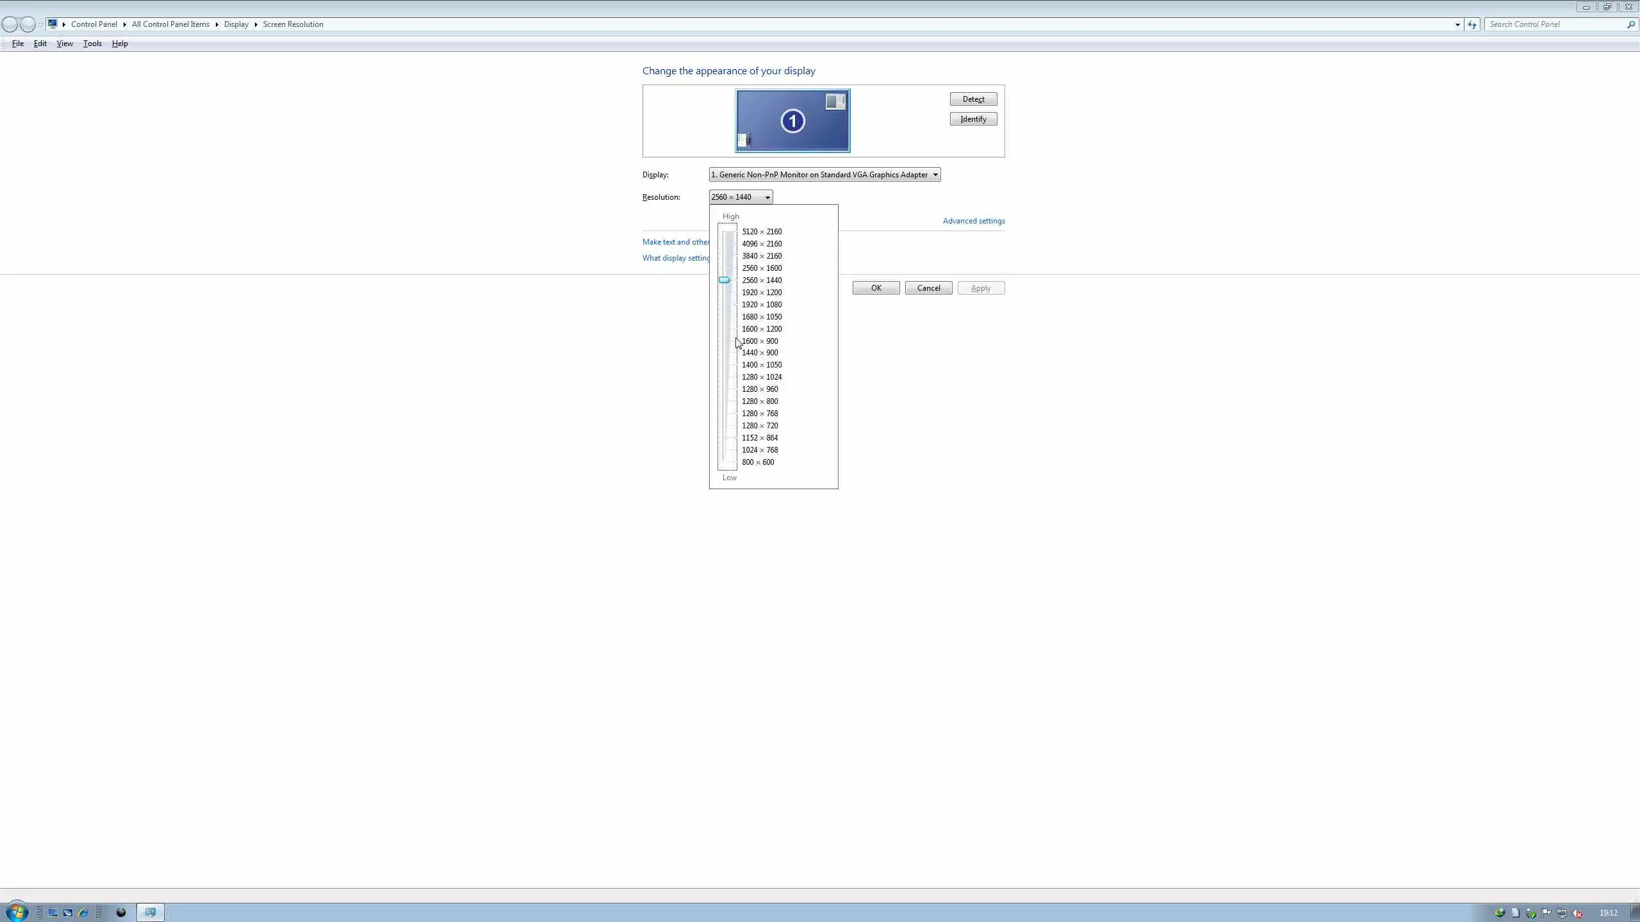This screenshot has width=1640, height=922.
Task: Open the Advanced settings link
Action: pos(973,221)
